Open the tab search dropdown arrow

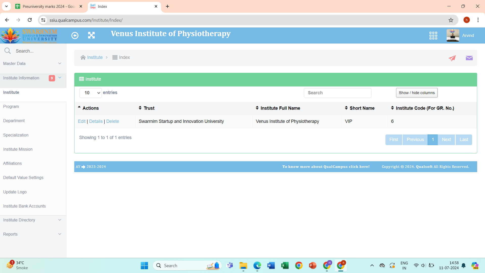click(x=6, y=6)
